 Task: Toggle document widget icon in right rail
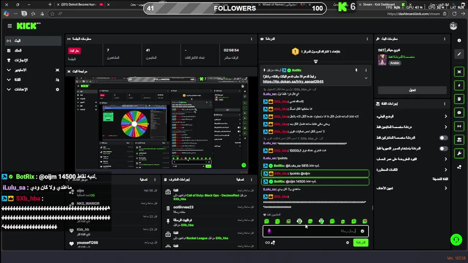coord(459,99)
